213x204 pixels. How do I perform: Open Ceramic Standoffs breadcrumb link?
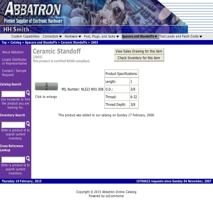(74, 43)
